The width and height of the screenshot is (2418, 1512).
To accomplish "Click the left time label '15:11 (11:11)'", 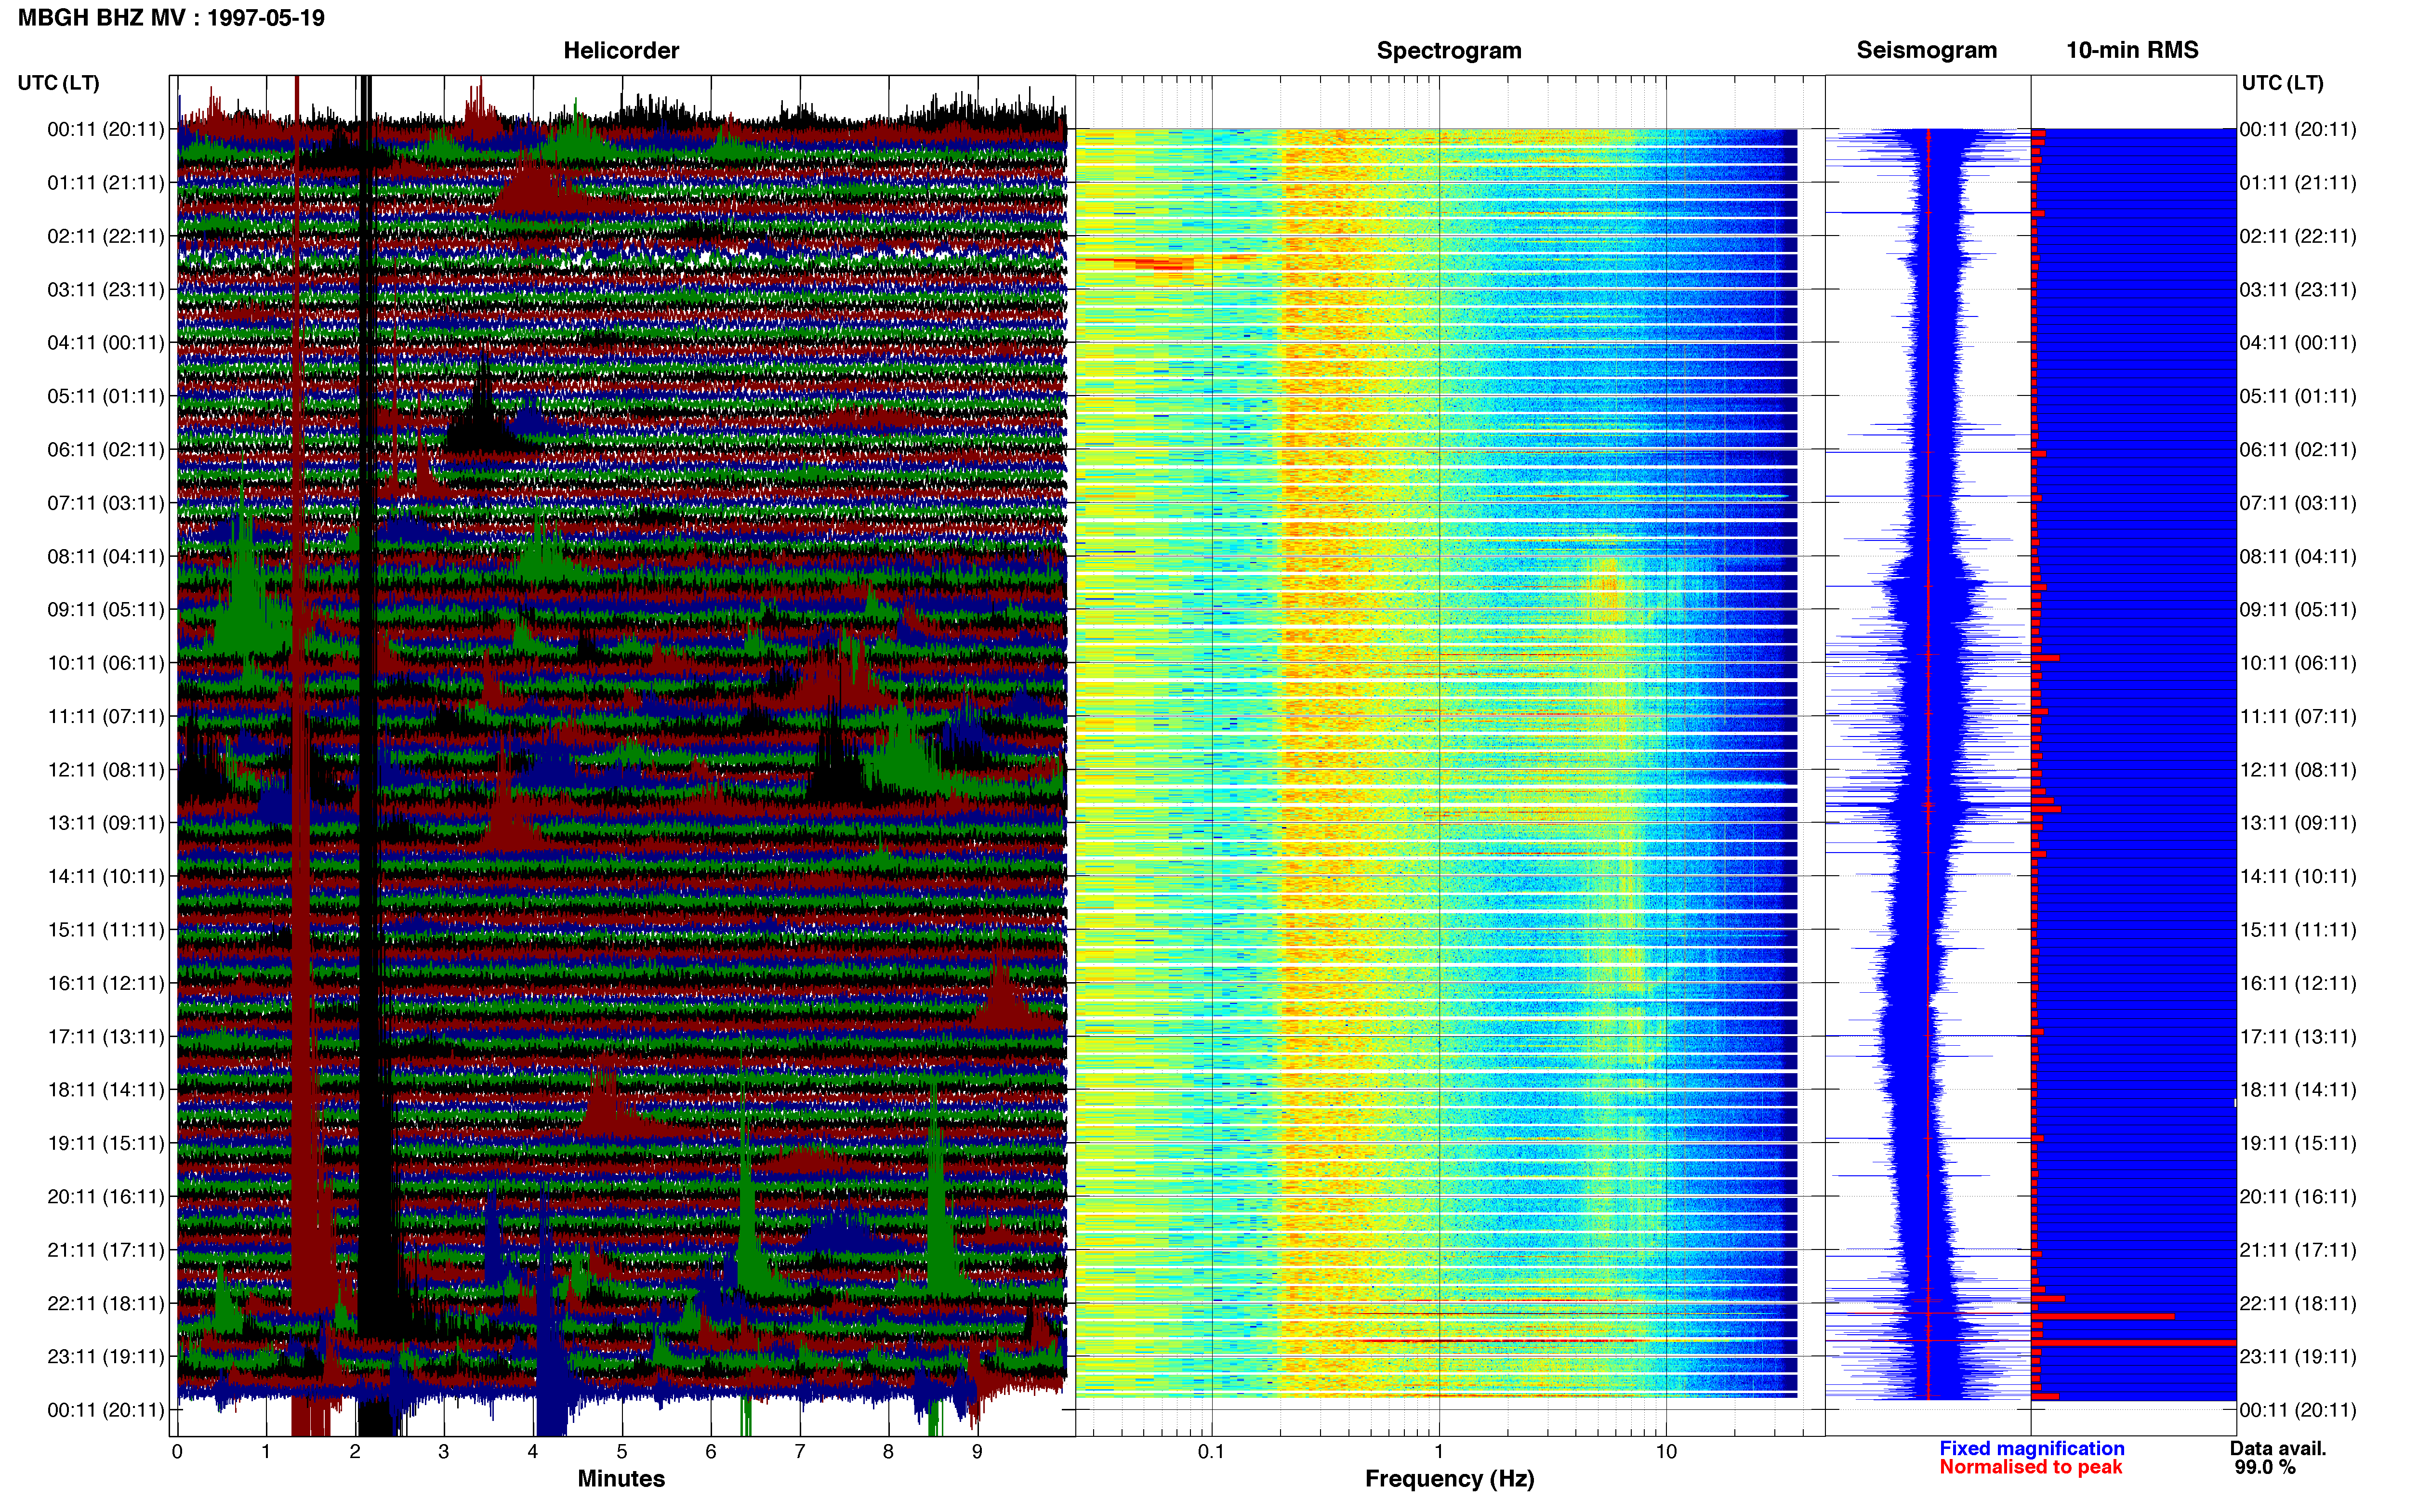I will tap(106, 930).
